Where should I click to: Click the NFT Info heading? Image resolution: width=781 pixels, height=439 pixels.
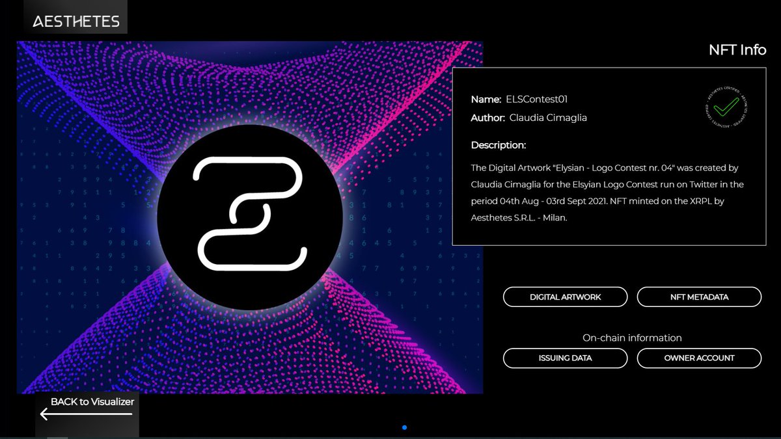[737, 49]
